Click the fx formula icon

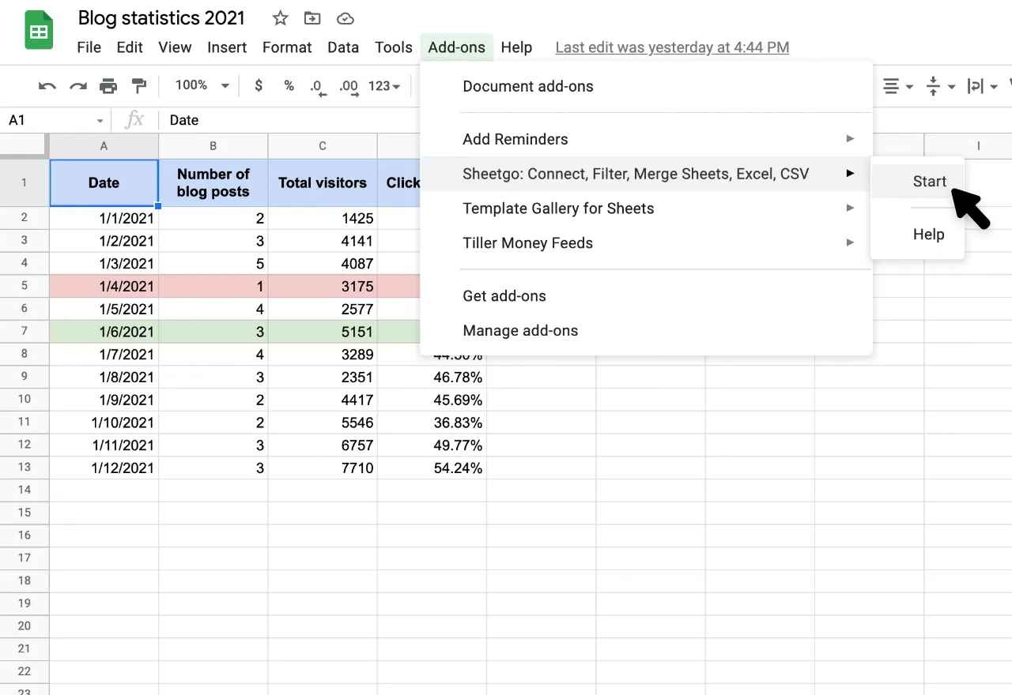click(x=134, y=120)
